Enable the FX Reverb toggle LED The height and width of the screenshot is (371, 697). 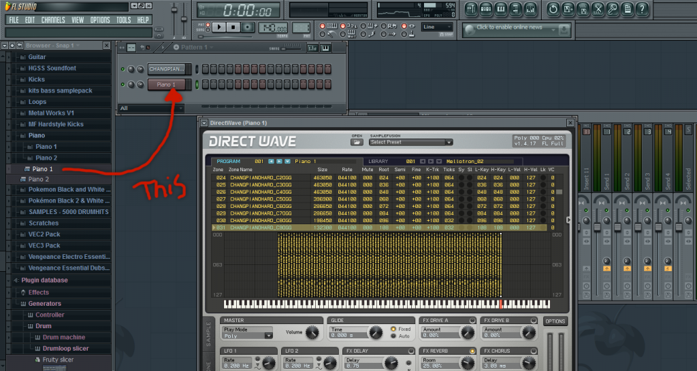(x=472, y=351)
